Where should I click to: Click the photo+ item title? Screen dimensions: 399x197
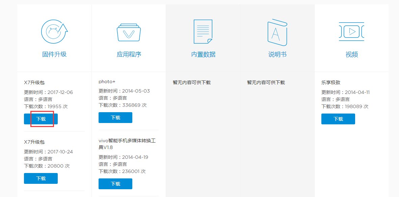[107, 81]
